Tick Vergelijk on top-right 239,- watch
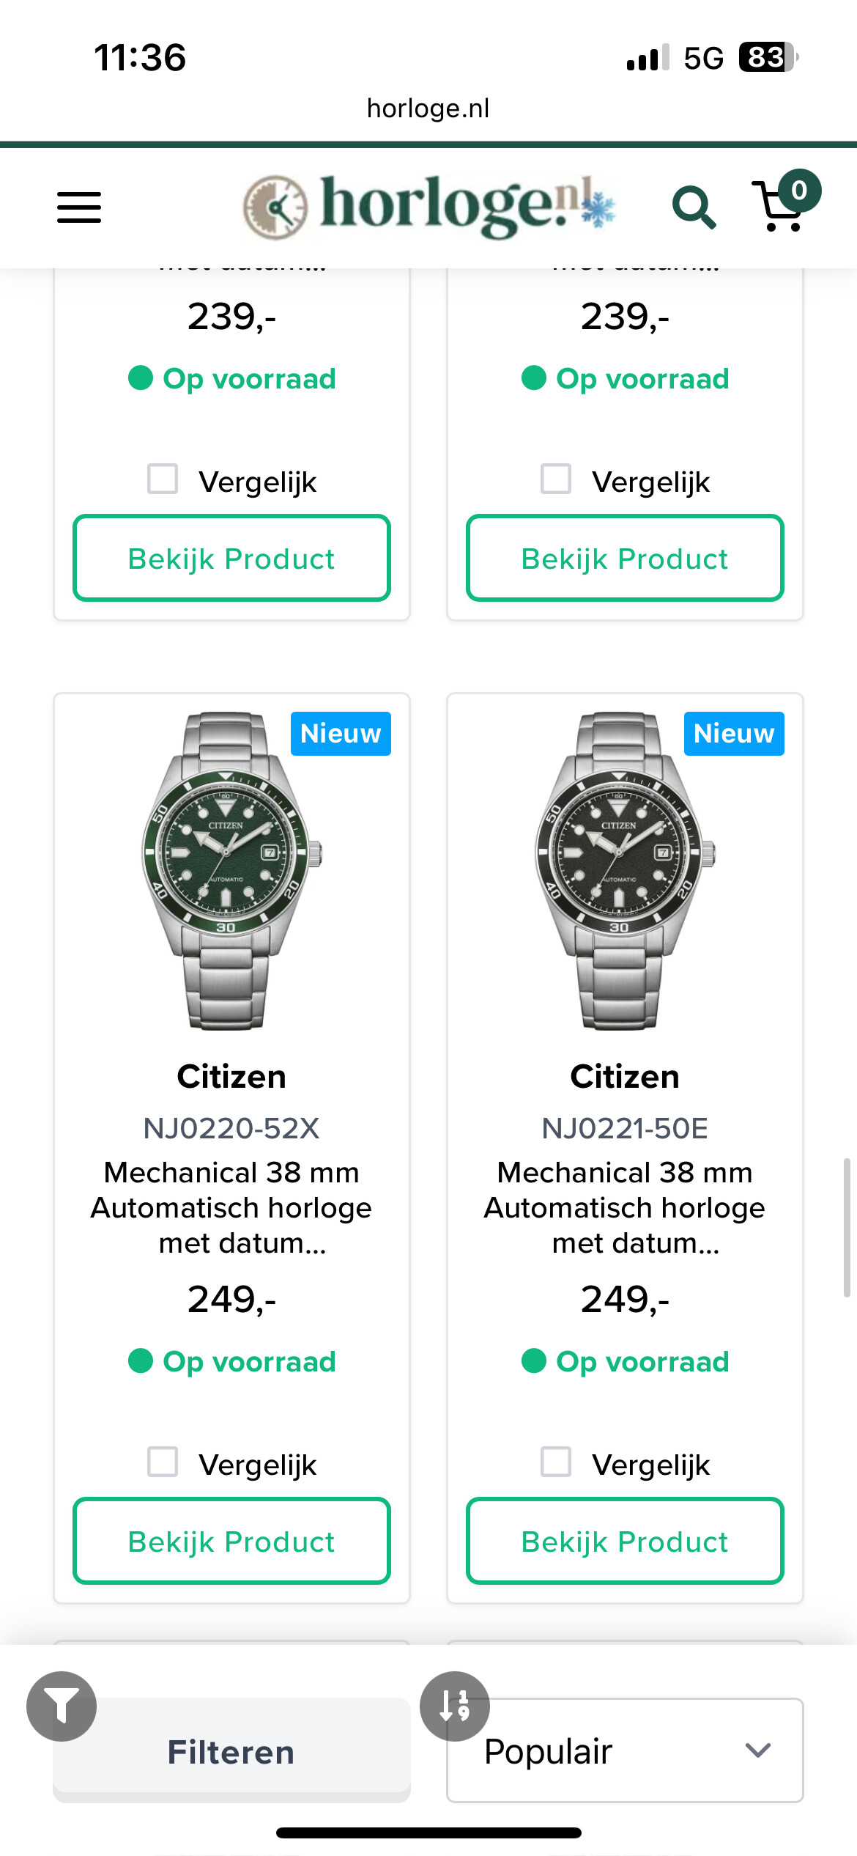 click(x=556, y=479)
